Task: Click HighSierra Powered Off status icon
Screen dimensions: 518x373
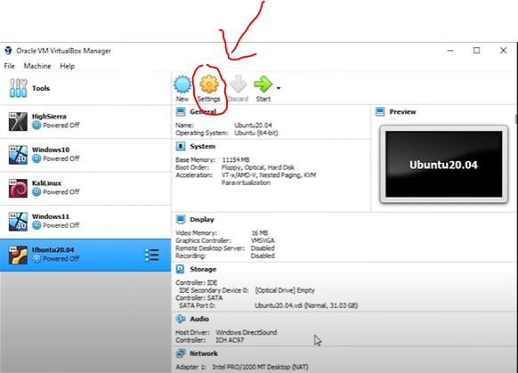Action: pyautogui.click(x=36, y=126)
